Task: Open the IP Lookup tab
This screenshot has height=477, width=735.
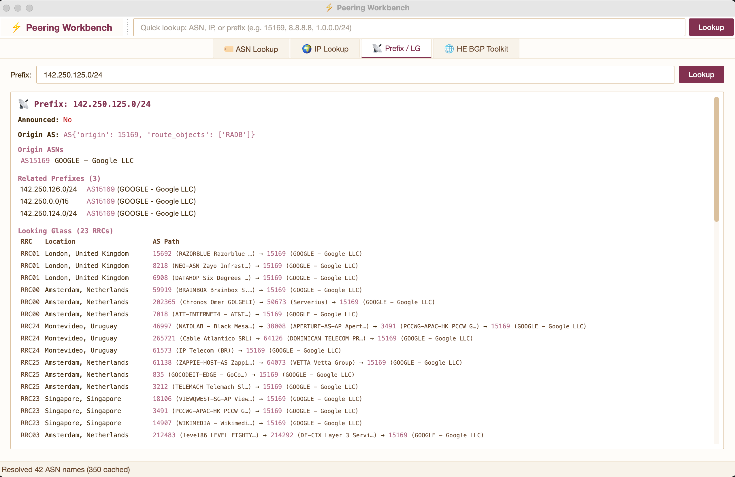Action: pos(325,49)
